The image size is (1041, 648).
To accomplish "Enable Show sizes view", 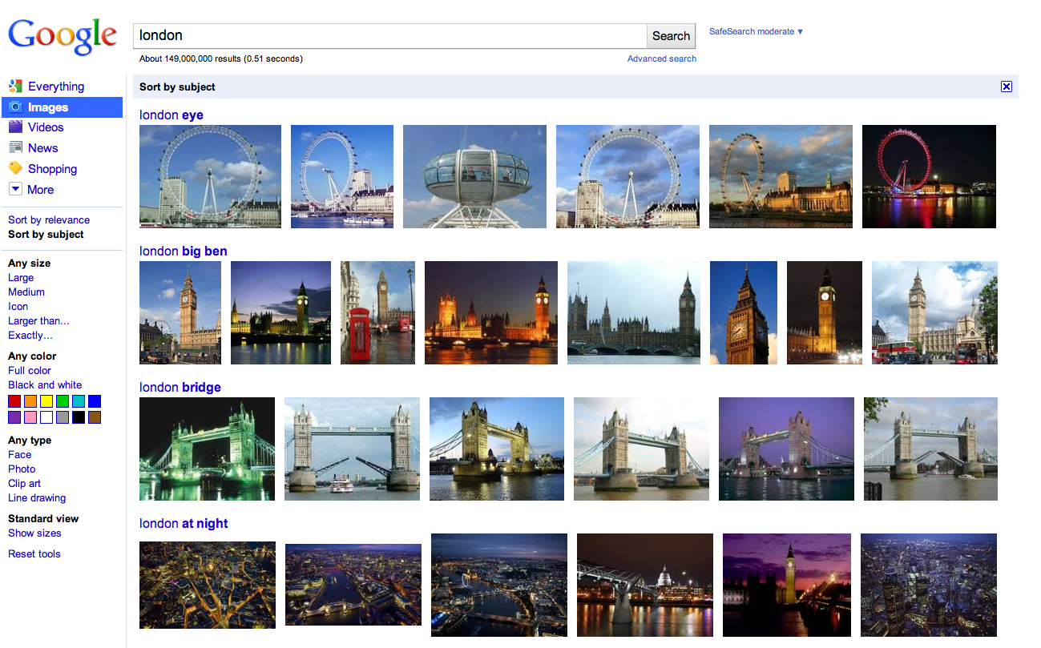I will click(x=34, y=533).
